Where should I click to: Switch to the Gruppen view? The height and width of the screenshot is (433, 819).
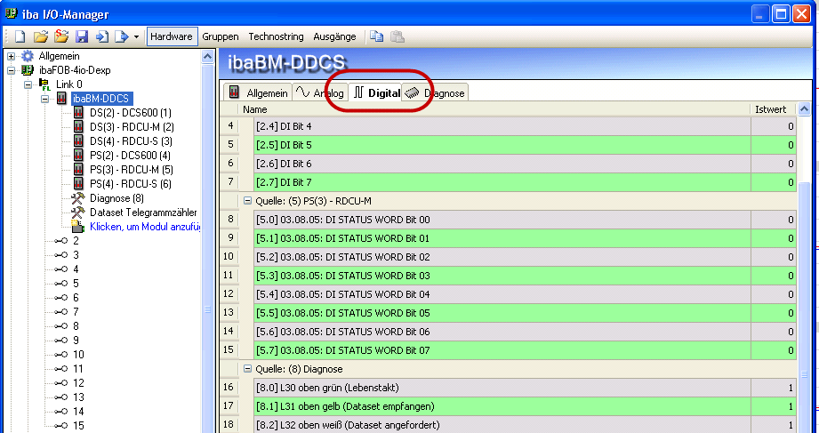coord(221,36)
